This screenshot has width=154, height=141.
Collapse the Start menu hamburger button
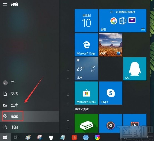click(5, 4)
